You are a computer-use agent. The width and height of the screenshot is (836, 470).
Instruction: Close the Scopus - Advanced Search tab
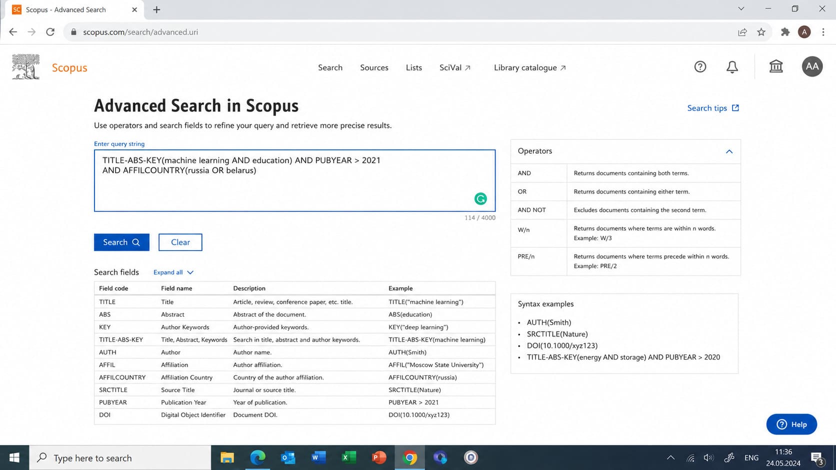click(134, 9)
